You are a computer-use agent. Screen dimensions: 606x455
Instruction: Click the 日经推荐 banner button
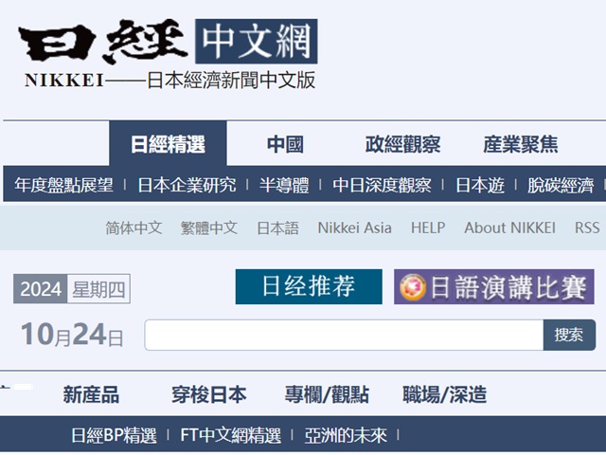[x=309, y=286]
